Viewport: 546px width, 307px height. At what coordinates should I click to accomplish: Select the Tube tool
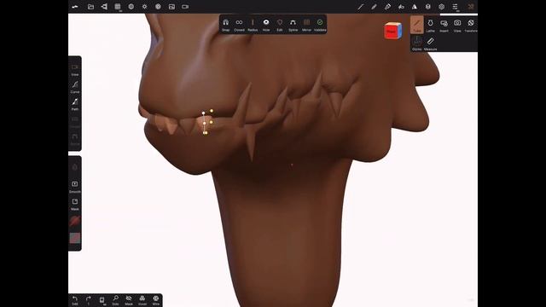coord(417,25)
